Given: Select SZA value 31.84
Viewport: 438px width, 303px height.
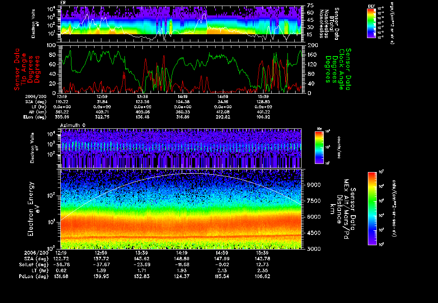Looking at the screenshot, I should (102, 102).
